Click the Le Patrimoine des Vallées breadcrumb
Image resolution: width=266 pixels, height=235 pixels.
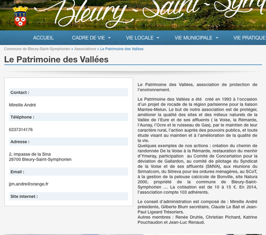coord(122,49)
